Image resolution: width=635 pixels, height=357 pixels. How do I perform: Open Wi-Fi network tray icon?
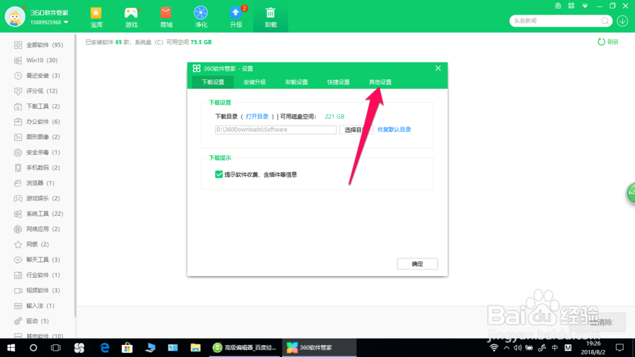[494, 347]
